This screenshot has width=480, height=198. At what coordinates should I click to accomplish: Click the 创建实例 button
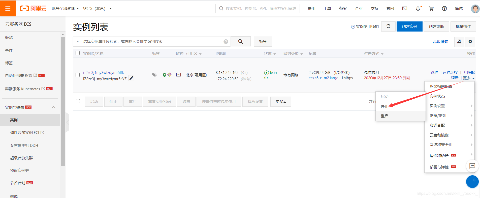tap(409, 26)
